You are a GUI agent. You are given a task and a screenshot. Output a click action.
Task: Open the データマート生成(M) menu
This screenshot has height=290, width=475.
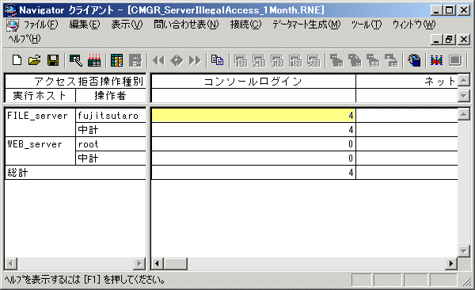click(306, 25)
